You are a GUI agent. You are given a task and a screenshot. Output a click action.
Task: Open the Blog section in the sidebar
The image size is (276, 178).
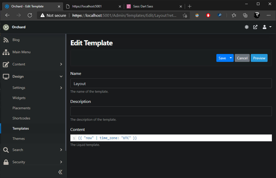click(16, 40)
